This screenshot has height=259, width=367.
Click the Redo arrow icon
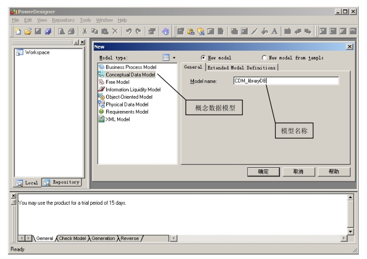pyautogui.click(x=139, y=31)
